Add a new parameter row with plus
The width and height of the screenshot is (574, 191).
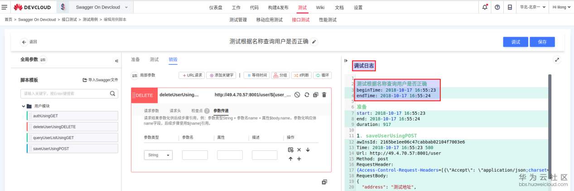coord(299,159)
